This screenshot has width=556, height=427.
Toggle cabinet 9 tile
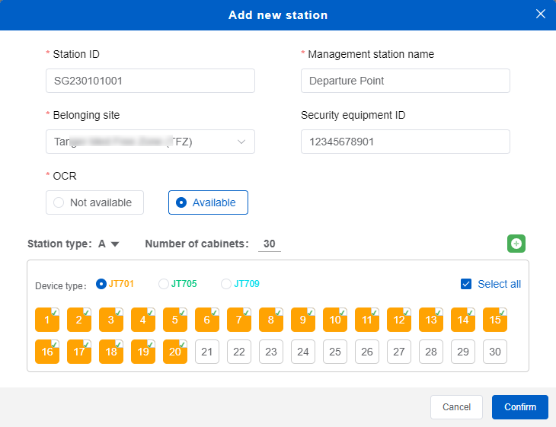(303, 320)
